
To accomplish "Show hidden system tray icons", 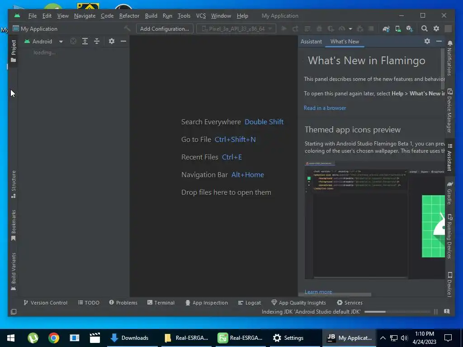I will tap(383, 338).
